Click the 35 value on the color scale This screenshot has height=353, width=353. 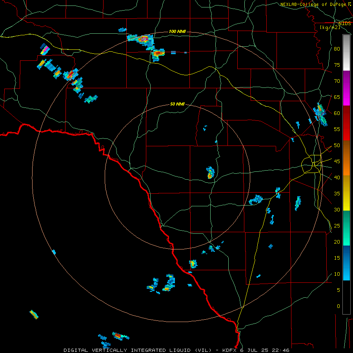[x=337, y=194]
